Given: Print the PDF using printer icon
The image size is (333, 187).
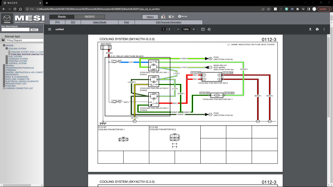Looking at the screenshot, I should coord(317,29).
